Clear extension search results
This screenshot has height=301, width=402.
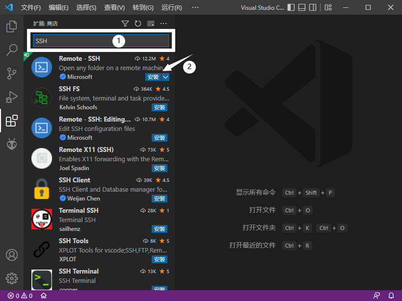pyautogui.click(x=151, y=24)
